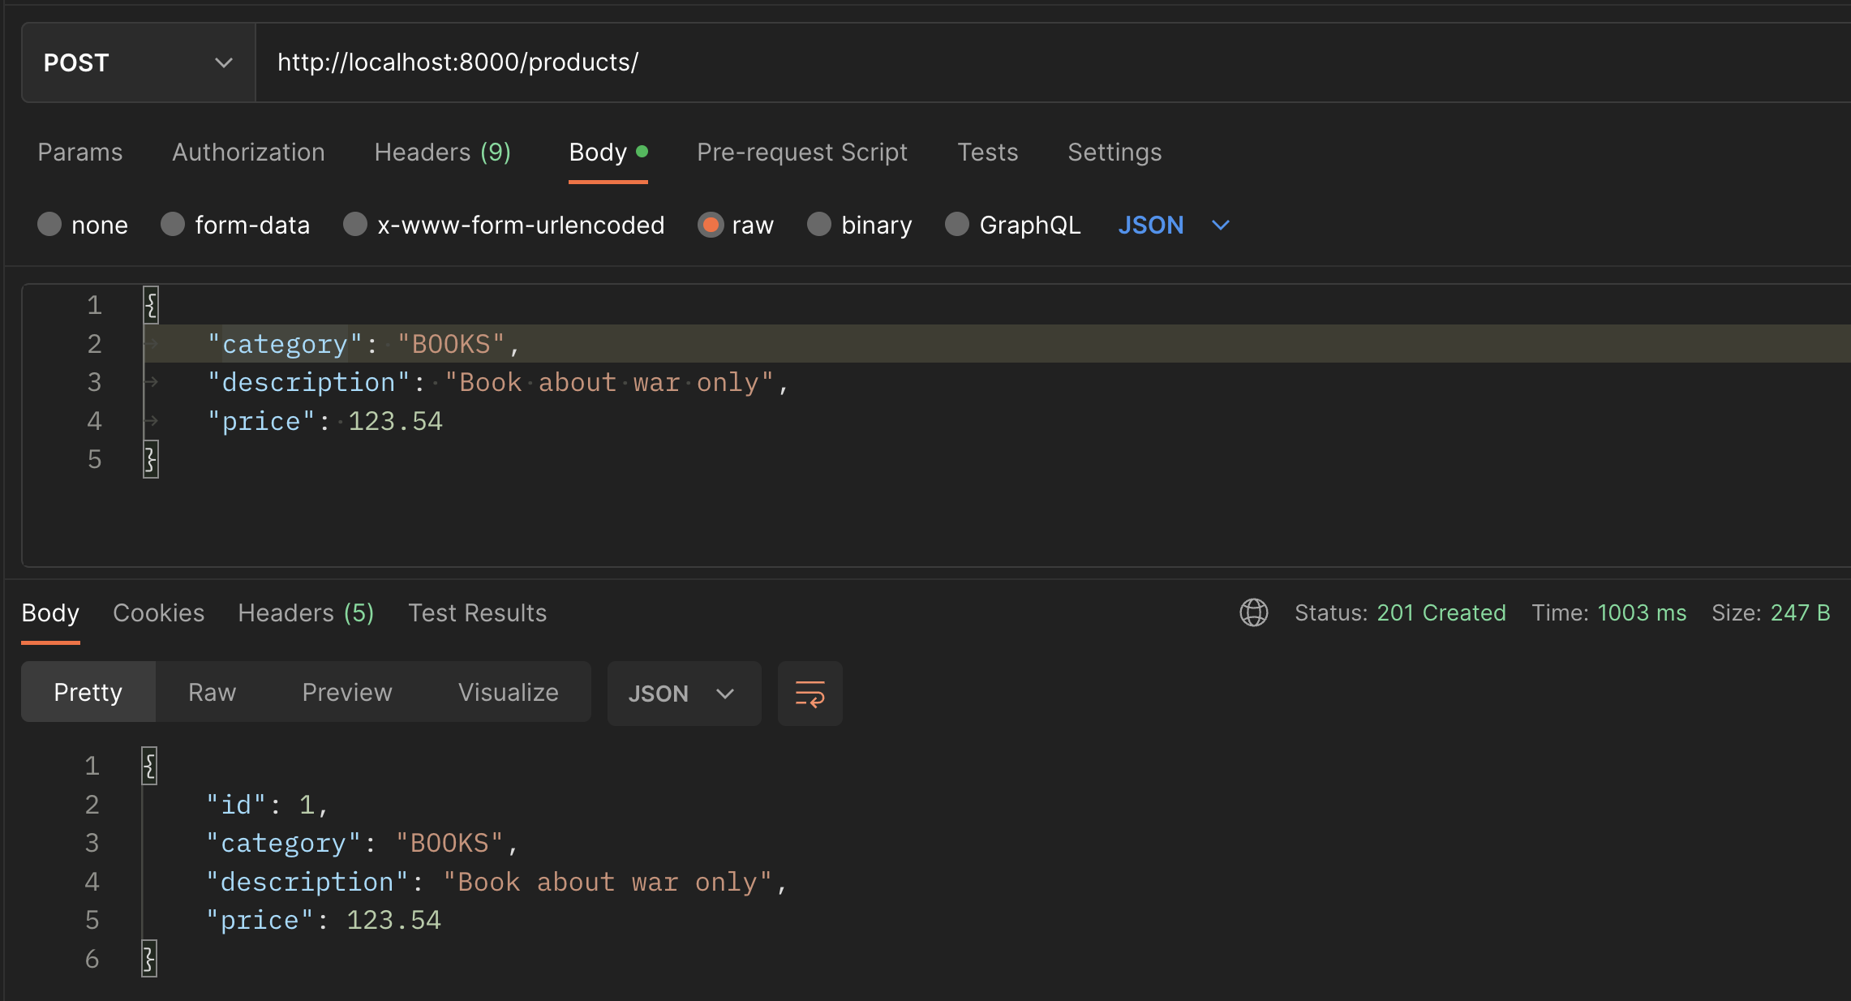Open the Pre-request Script tab
This screenshot has width=1851, height=1001.
coord(801,153)
